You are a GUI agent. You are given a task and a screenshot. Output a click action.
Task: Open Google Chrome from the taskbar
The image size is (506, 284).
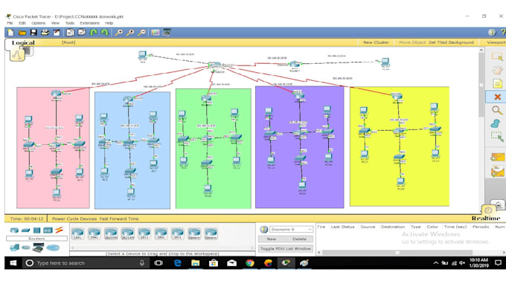point(249,263)
